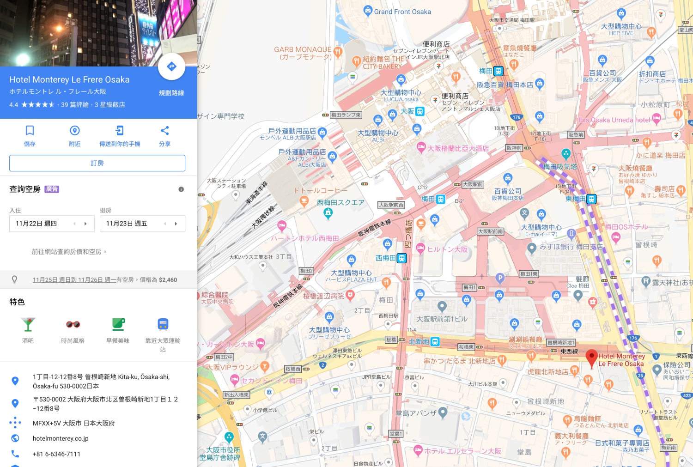Image resolution: width=693 pixels, height=467 pixels.
Task: Select the 梅田 station transit icon
Action: [x=498, y=71]
